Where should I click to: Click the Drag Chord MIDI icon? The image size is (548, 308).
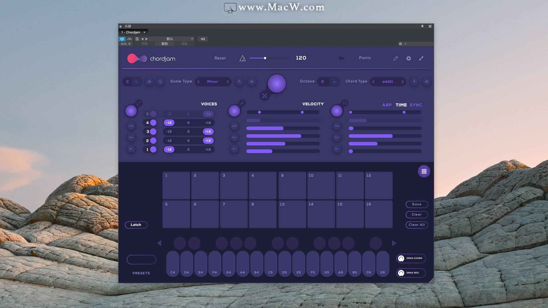(401, 258)
